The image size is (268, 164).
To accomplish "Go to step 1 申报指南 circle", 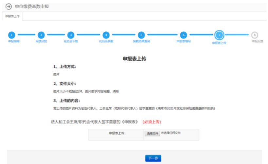I will click(x=12, y=35).
